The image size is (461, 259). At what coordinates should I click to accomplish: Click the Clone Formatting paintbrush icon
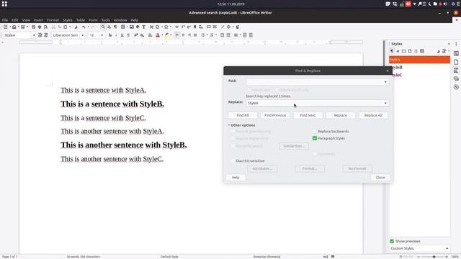tap(76, 27)
